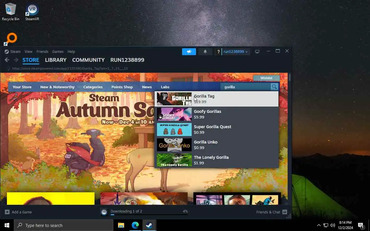
Task: Select the Gorilla Unko search result
Action: (x=217, y=145)
